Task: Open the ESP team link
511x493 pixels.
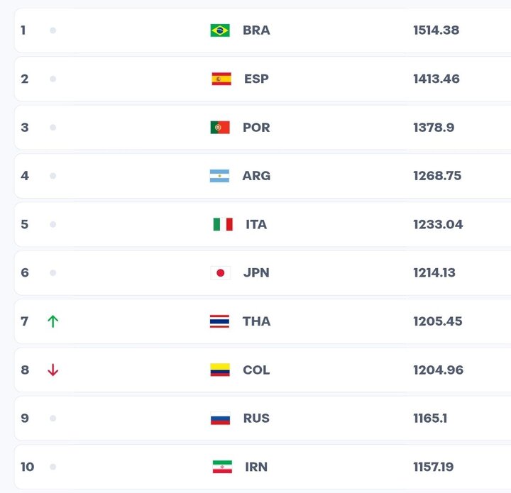Action: coord(256,79)
